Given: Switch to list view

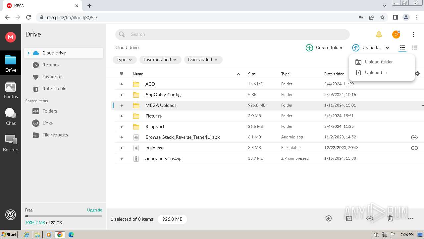Looking at the screenshot, I should point(402,48).
